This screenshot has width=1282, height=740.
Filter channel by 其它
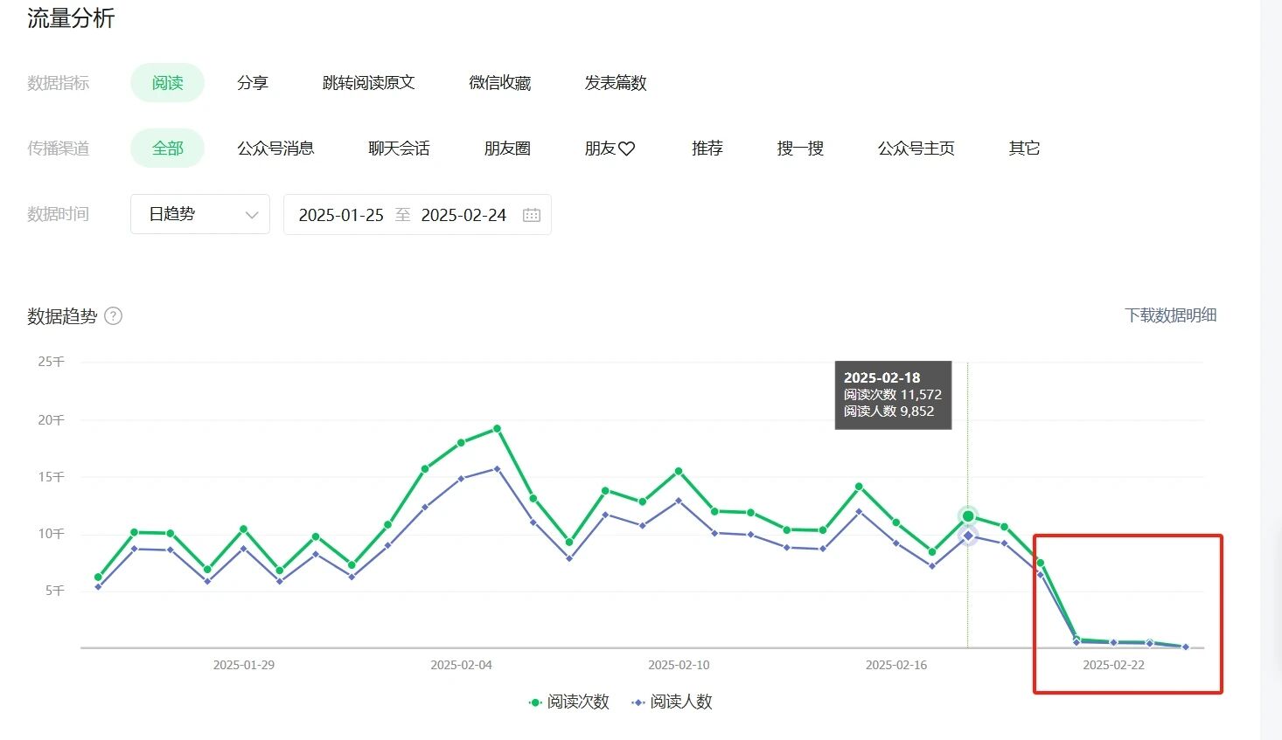[x=1024, y=149]
